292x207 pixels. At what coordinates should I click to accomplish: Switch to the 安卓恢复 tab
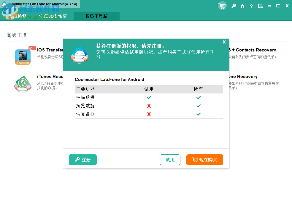pyautogui.click(x=18, y=17)
